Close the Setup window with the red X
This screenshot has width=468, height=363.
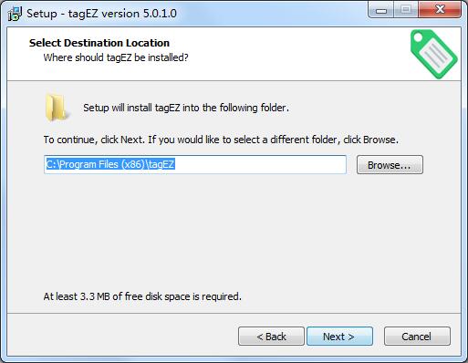click(440, 10)
